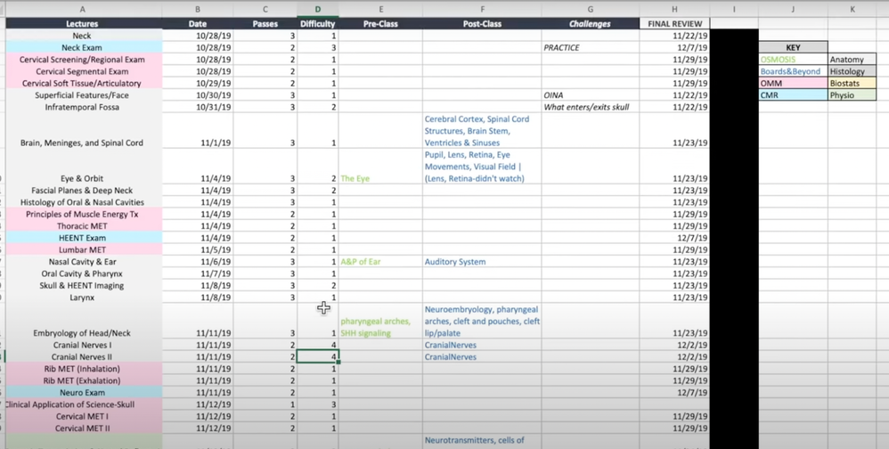889x449 pixels.
Task: Click the 12/7/19 final review for Neck Exam
Action: click(x=674, y=47)
